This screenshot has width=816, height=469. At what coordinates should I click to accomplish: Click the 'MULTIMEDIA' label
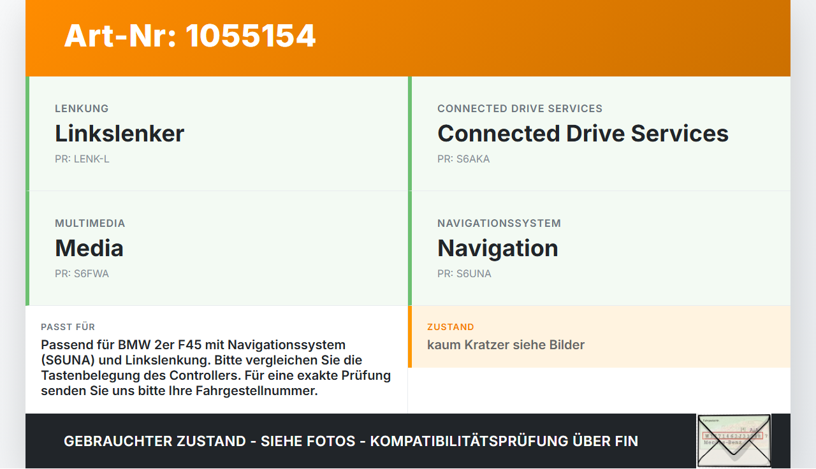90,224
